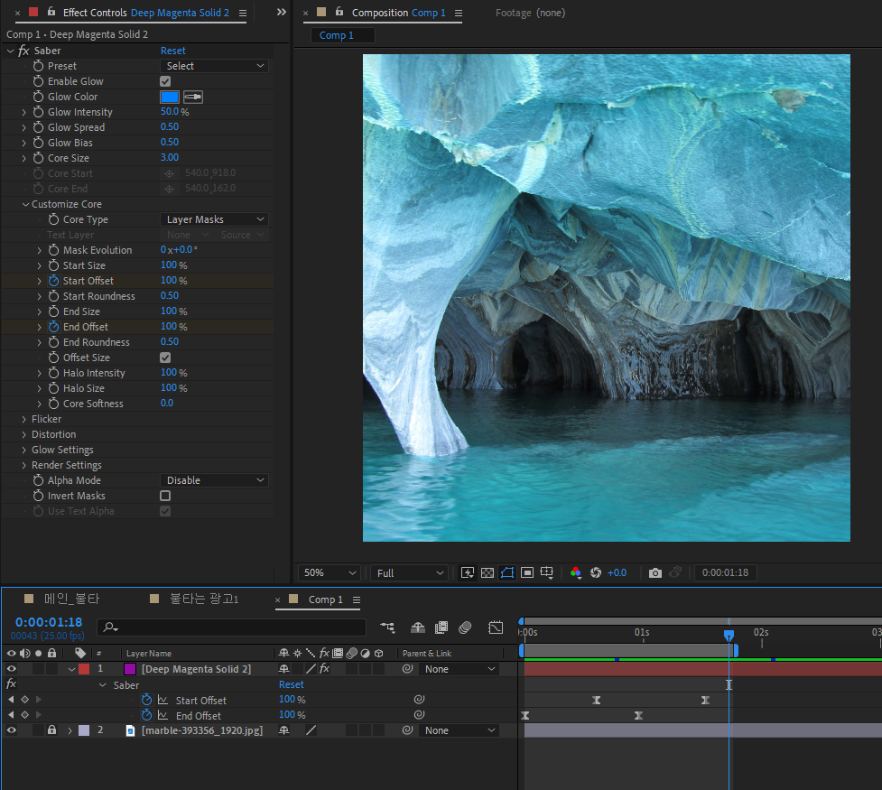Screen dimensions: 882x790
Task: Toggle the transparency grid in viewer
Action: 487,572
